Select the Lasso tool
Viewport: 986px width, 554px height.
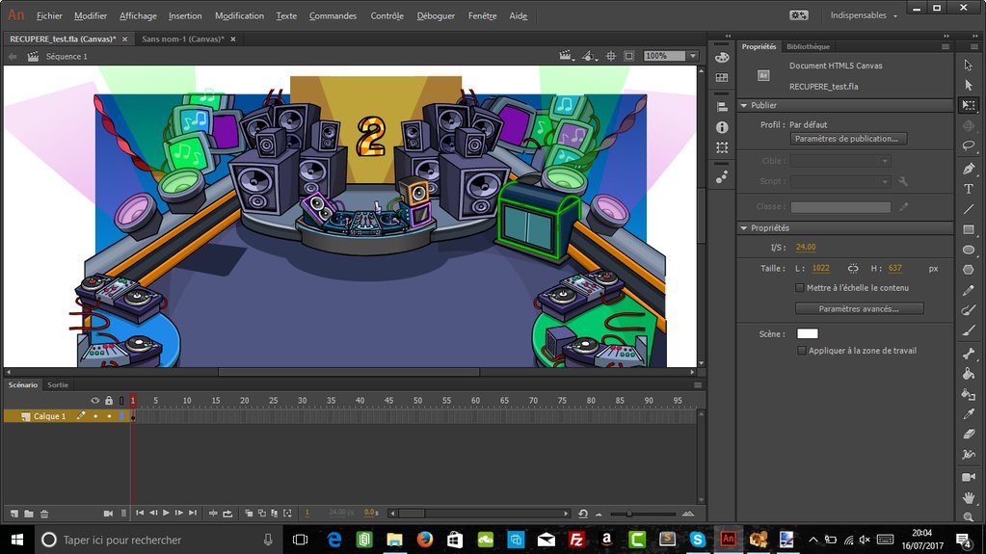pos(969,145)
